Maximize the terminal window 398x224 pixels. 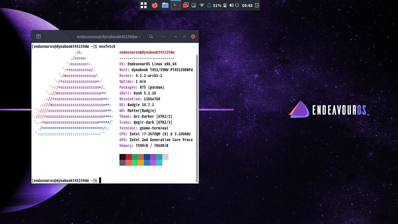(x=184, y=37)
